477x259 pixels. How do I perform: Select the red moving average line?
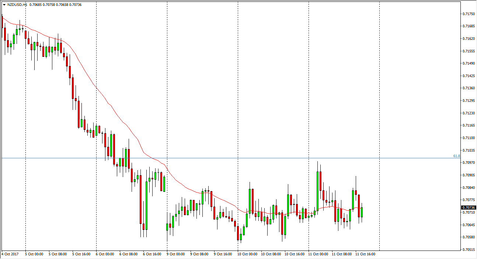click(x=111, y=105)
